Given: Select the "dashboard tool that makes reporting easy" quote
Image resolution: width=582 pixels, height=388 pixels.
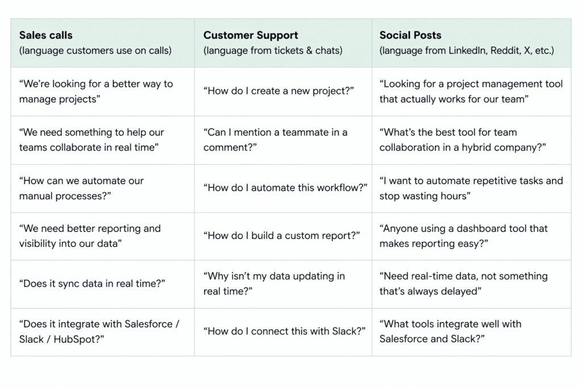Looking at the screenshot, I should [x=463, y=236].
